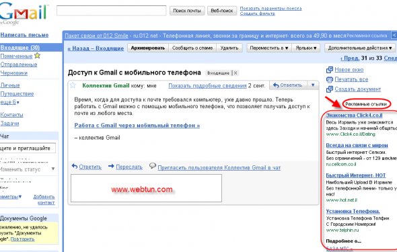Screen dimensions: 397x252
Task: Click the Удалить button
Action: click(x=229, y=48)
